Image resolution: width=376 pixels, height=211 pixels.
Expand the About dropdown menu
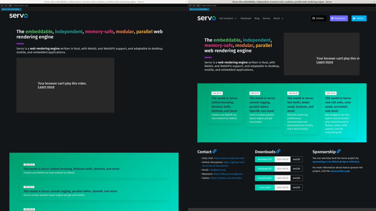pos(278,18)
